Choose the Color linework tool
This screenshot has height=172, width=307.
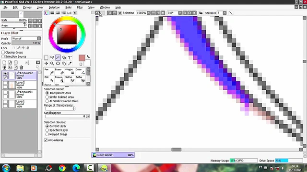click(x=80, y=72)
